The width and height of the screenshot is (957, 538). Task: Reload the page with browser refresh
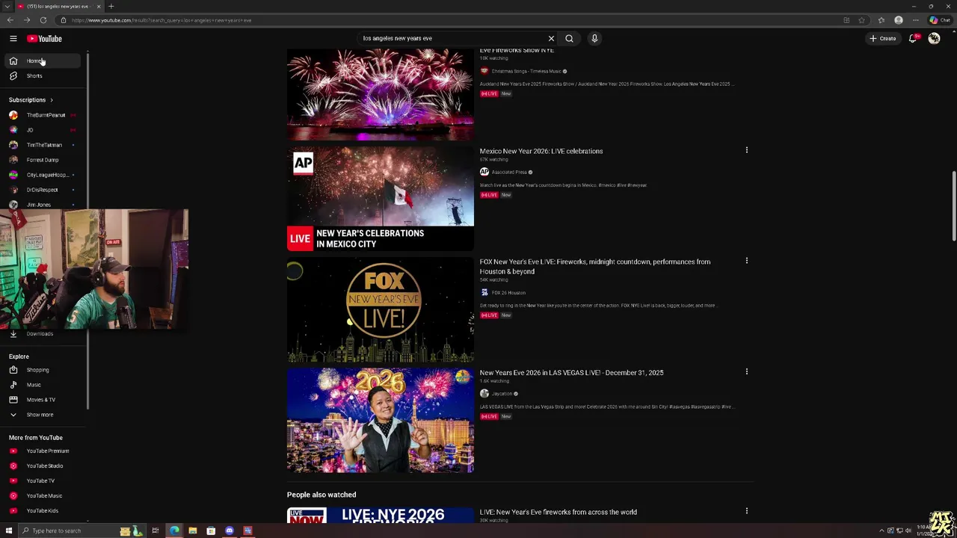coord(43,20)
